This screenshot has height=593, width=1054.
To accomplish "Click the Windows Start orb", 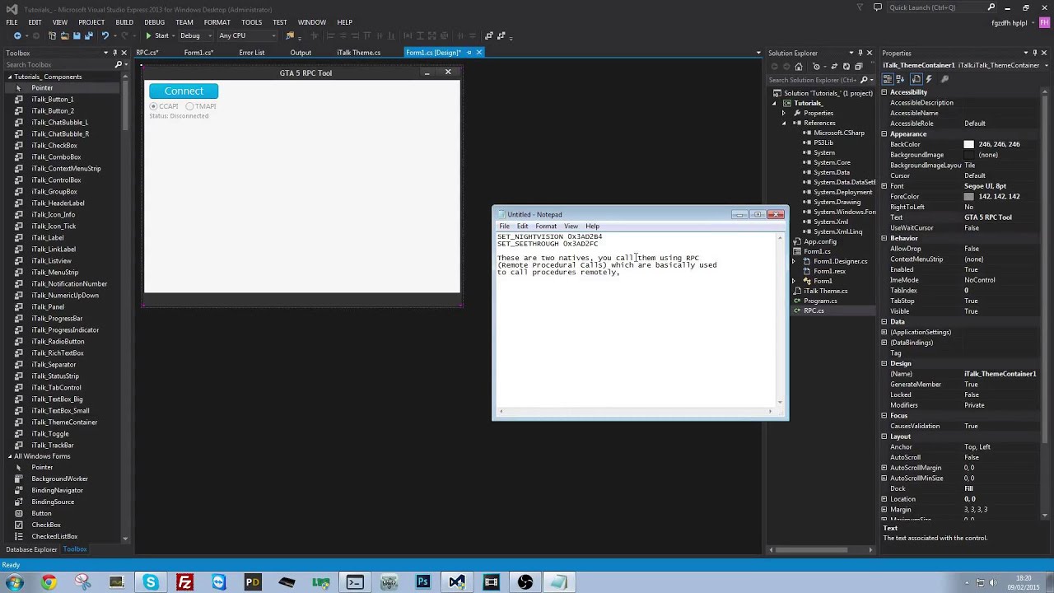I will pyautogui.click(x=15, y=582).
